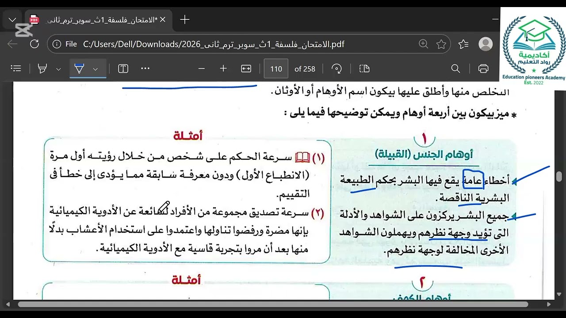View site information for File

click(65, 44)
